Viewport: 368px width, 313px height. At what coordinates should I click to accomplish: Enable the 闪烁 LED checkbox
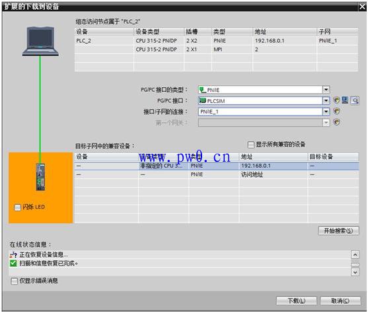click(x=18, y=207)
